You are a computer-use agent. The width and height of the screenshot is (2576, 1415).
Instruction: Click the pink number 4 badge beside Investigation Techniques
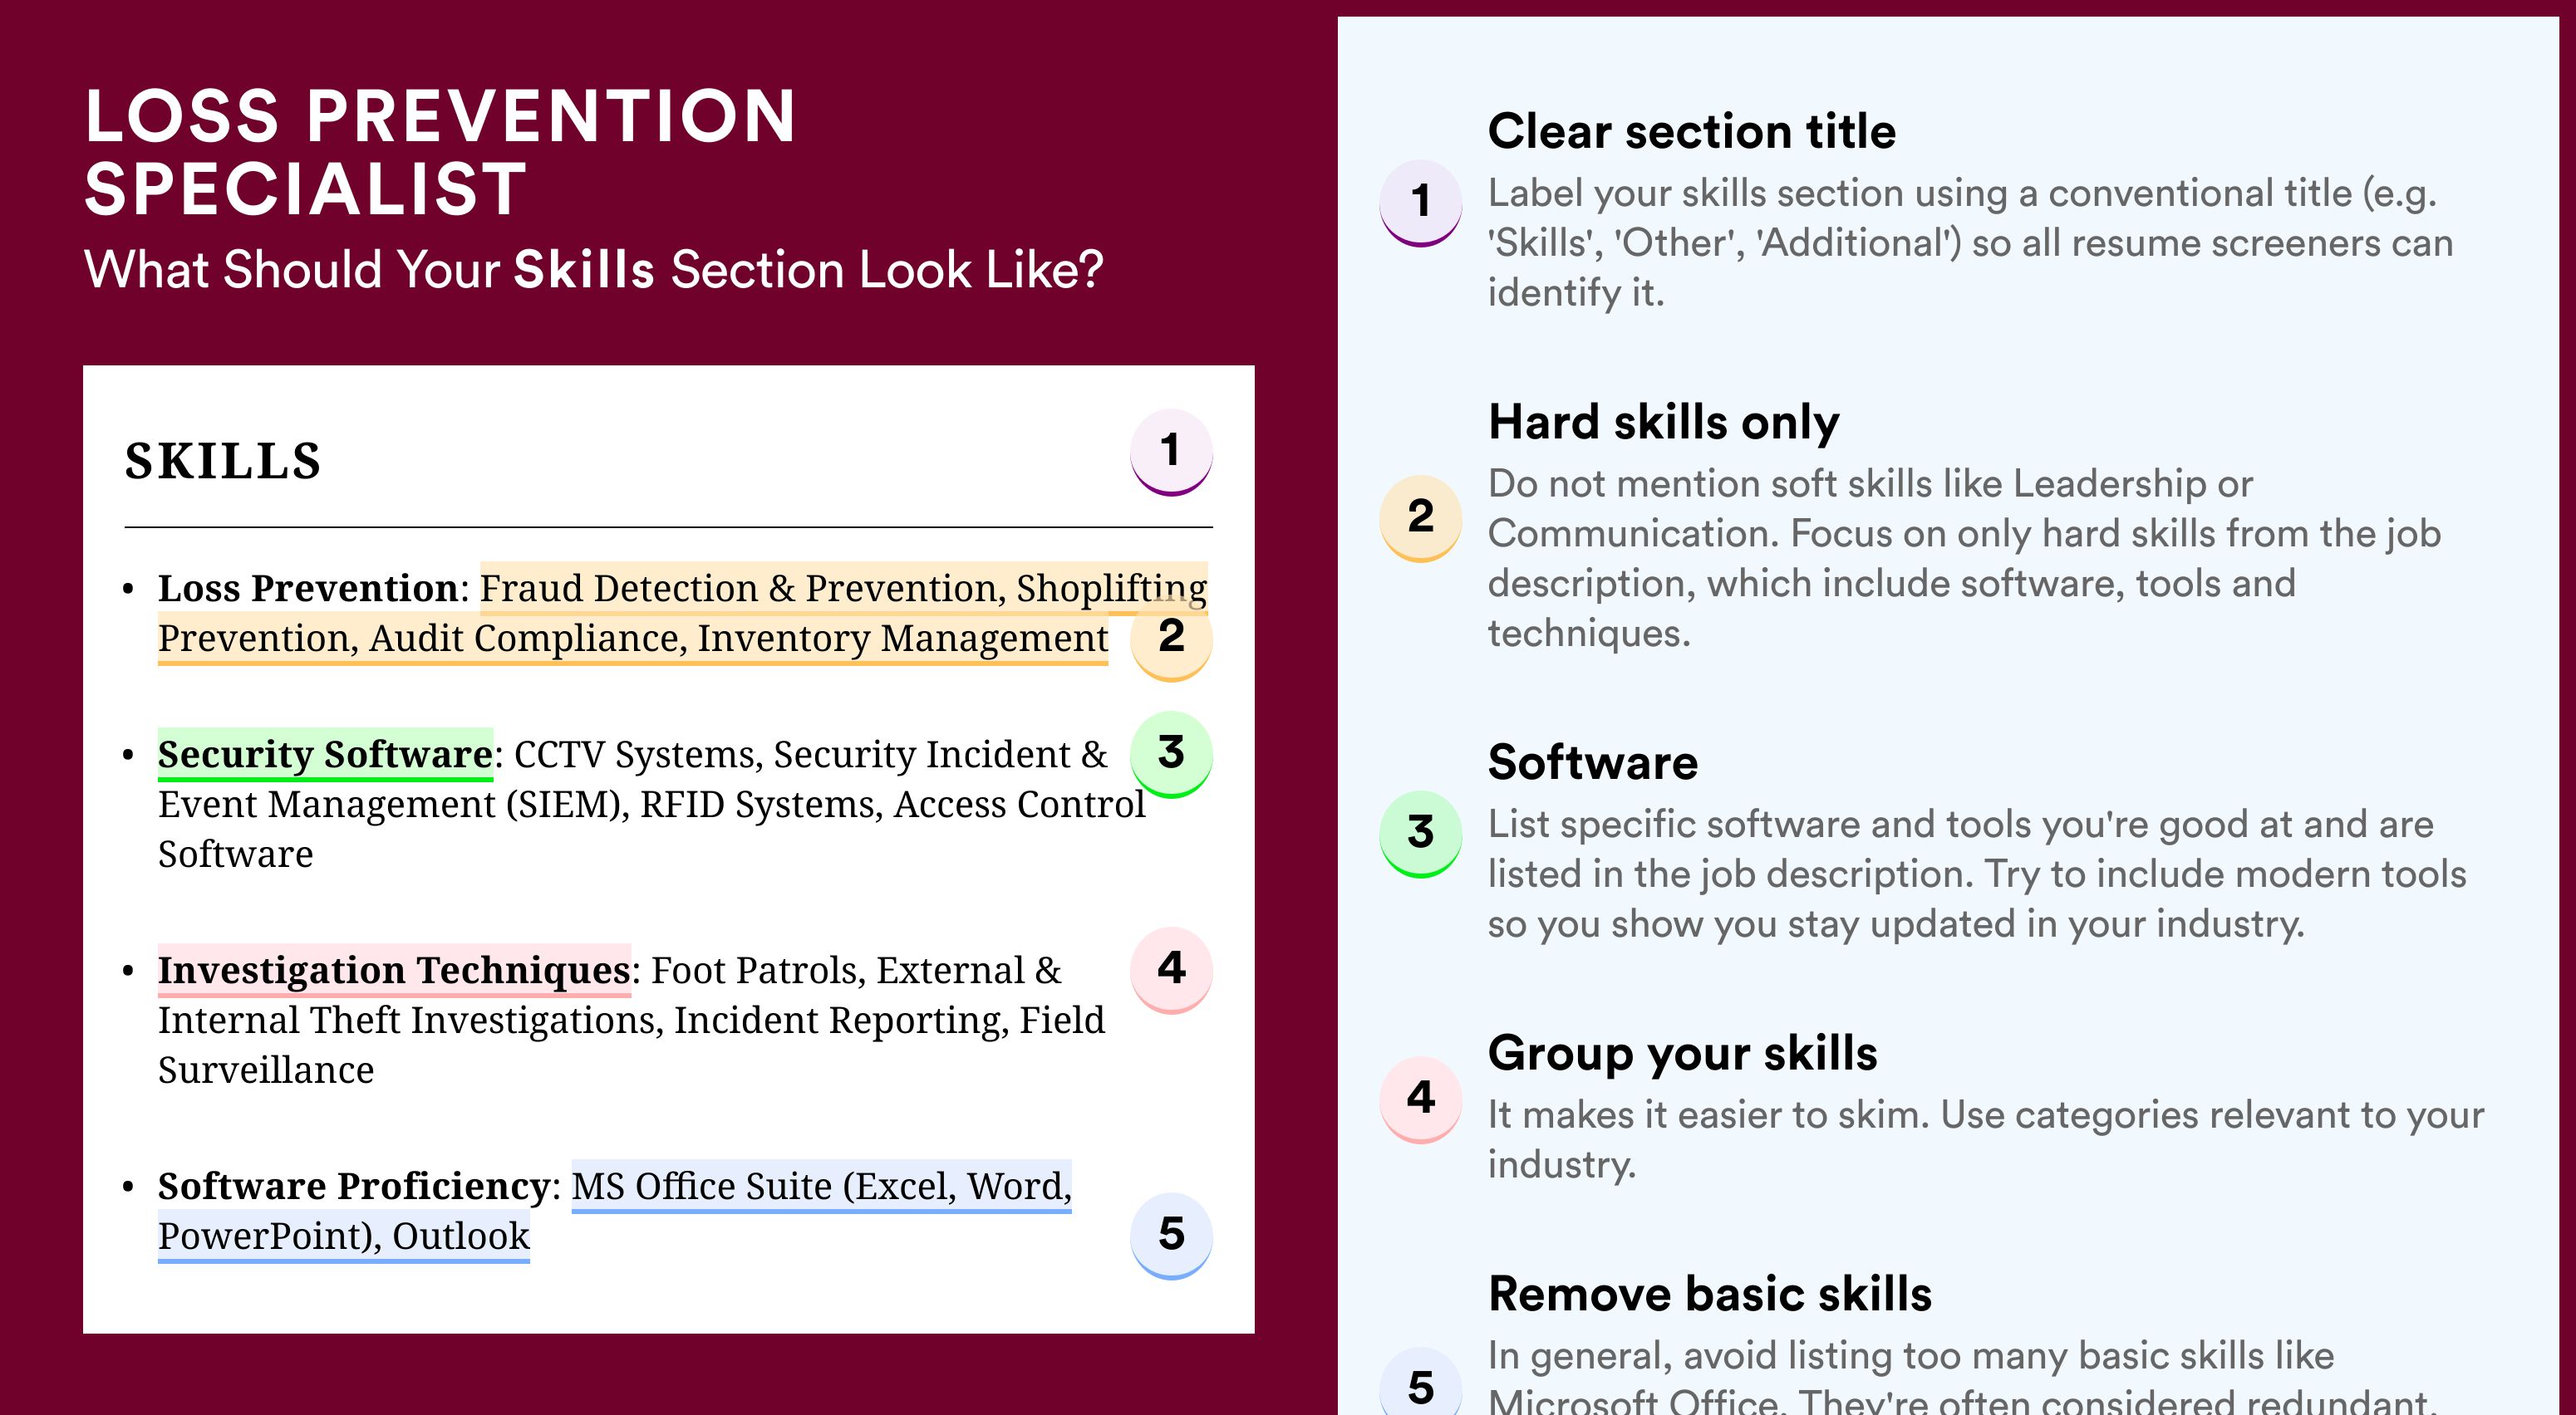(1171, 969)
